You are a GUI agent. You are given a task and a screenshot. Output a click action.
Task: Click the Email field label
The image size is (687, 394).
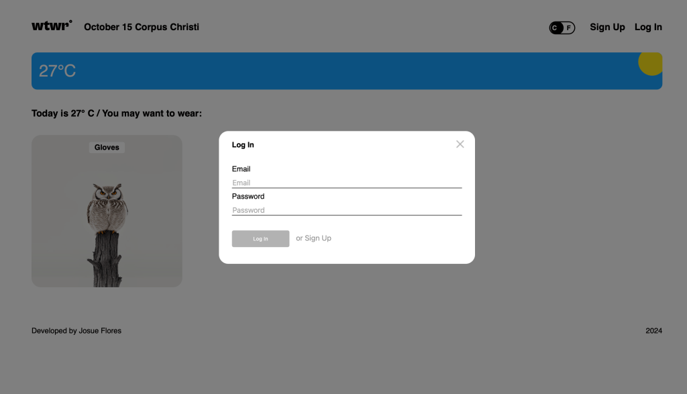coord(241,169)
